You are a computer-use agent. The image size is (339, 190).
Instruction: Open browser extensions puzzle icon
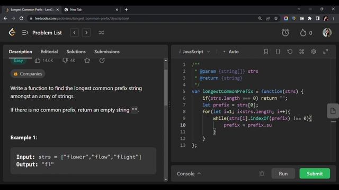click(x=309, y=18)
